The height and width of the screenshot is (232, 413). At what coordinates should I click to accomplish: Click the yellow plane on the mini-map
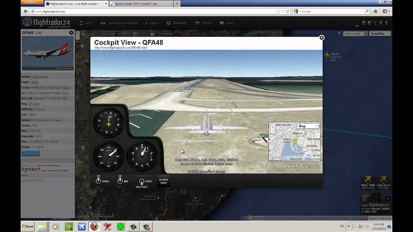coord(294,141)
